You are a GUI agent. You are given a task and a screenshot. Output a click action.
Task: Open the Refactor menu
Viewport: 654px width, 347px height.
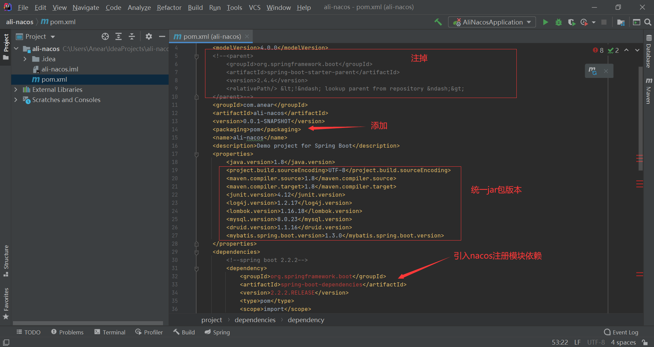(169, 7)
